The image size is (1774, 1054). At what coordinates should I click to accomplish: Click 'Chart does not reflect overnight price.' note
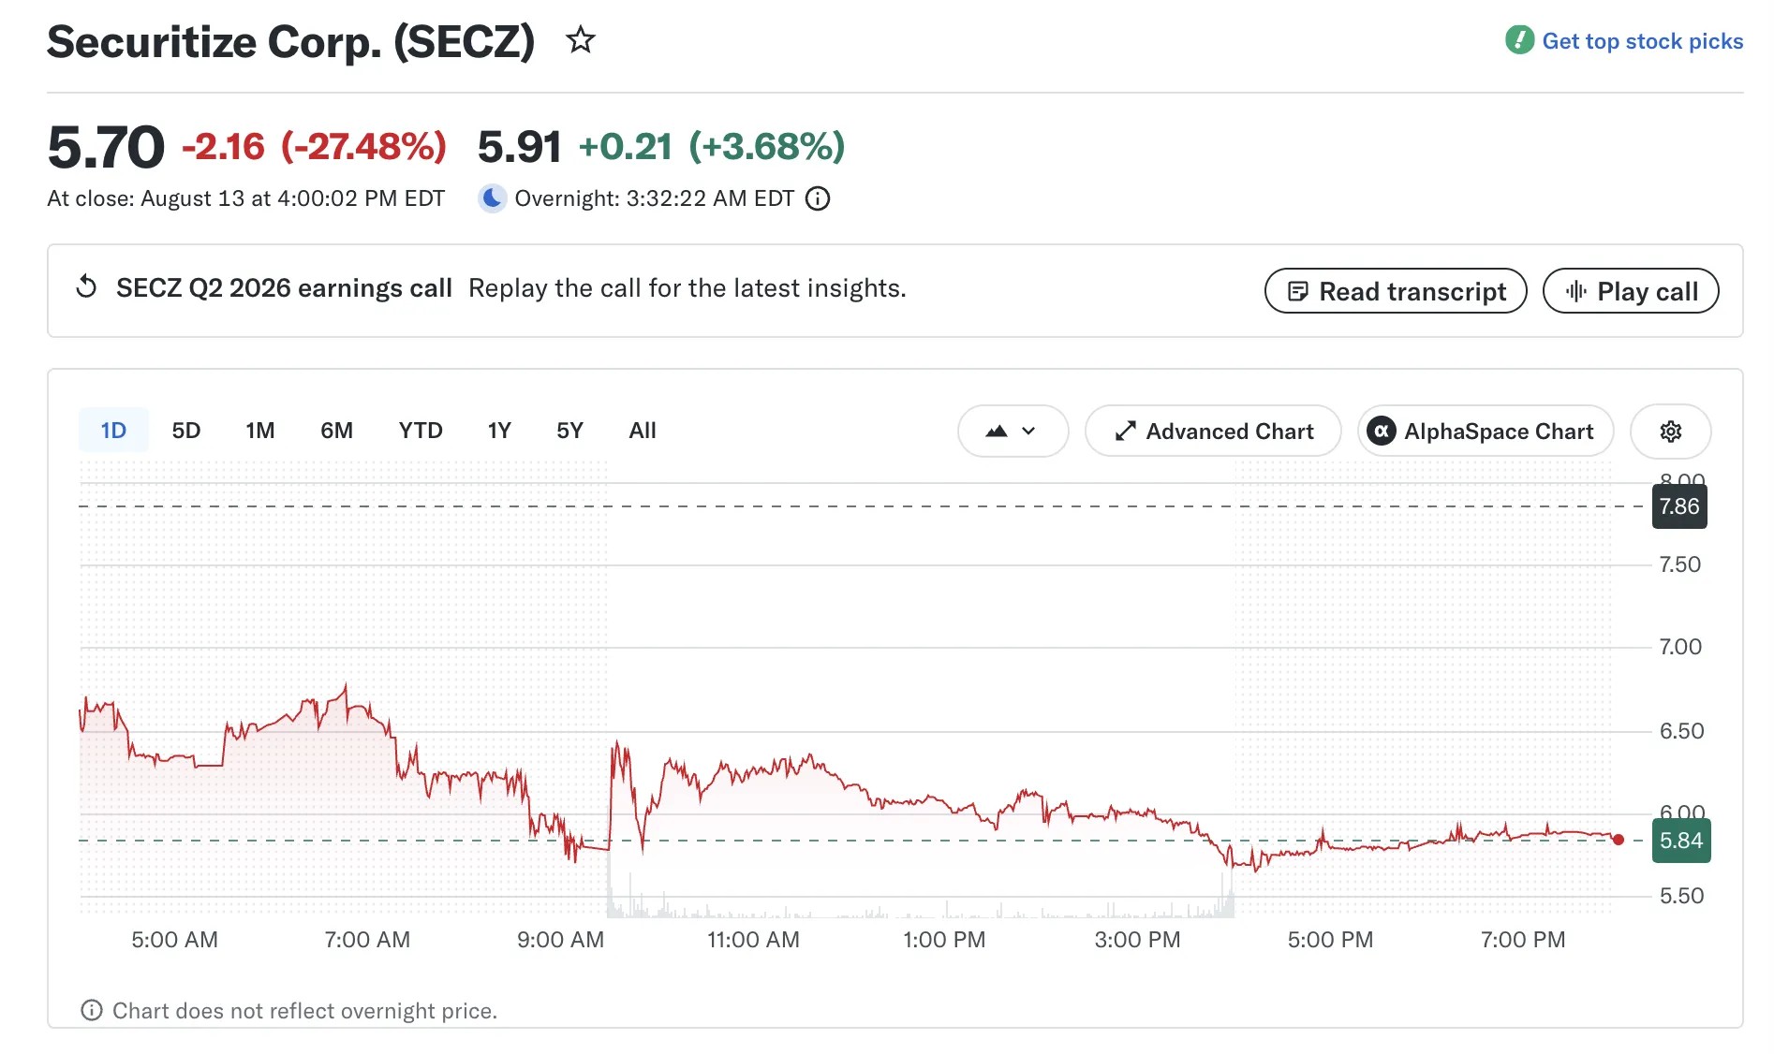(304, 1011)
